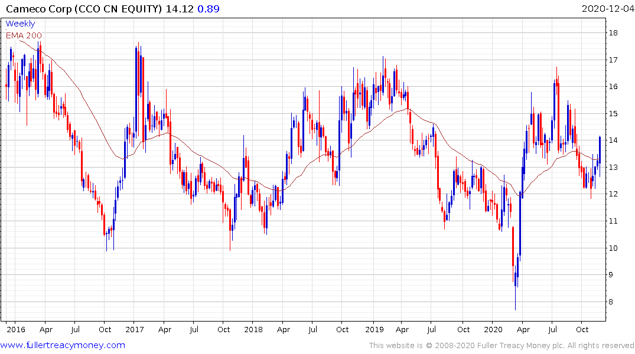Click the EMA 200 legend label

24,35
